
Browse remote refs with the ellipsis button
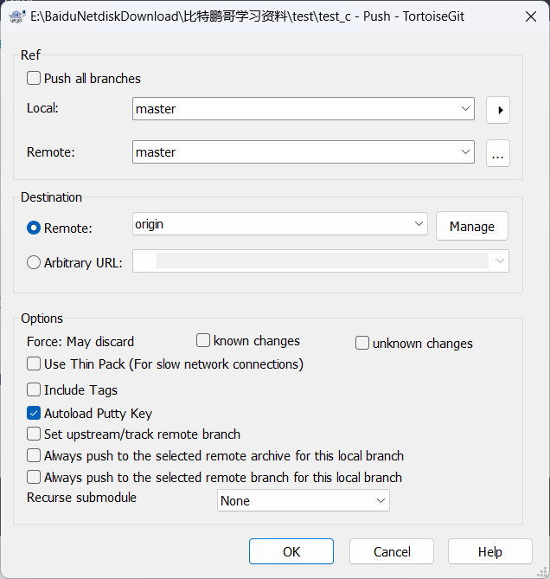pos(497,153)
